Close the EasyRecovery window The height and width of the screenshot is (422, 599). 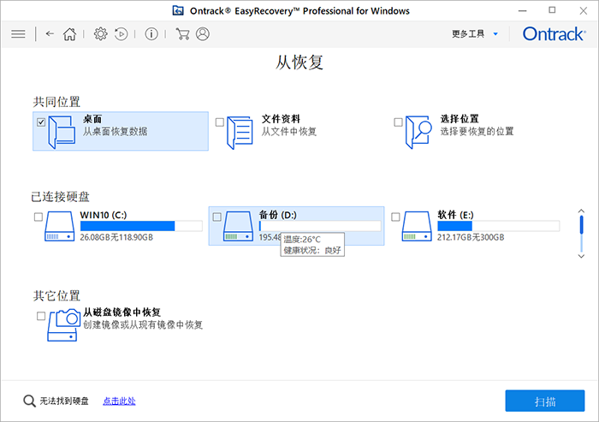[584, 11]
